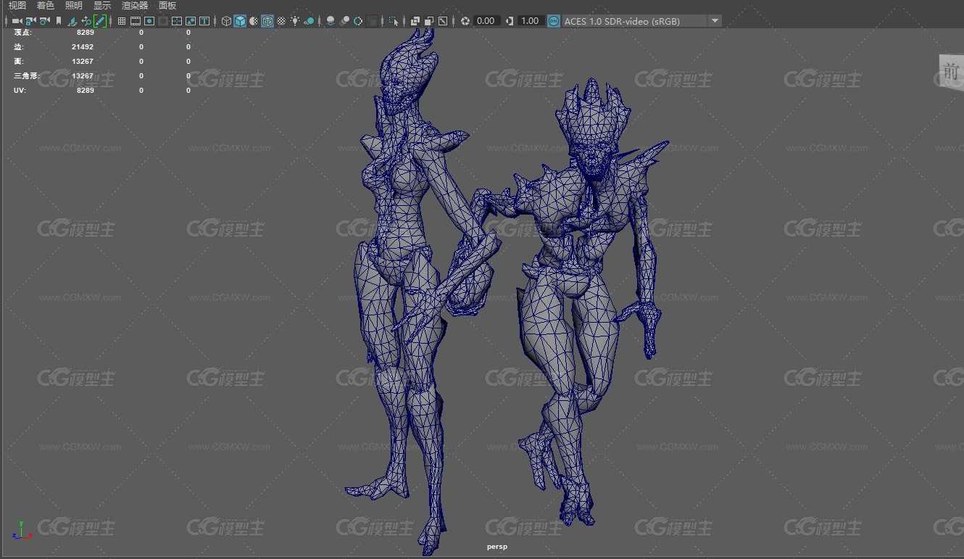Click the persp camera label
Image resolution: width=964 pixels, height=559 pixels.
pos(497,547)
